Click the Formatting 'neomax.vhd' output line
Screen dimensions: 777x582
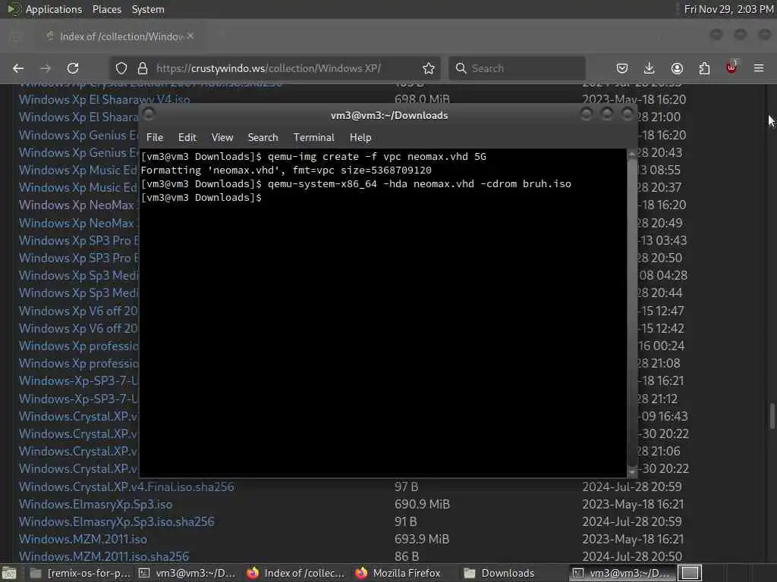click(286, 171)
